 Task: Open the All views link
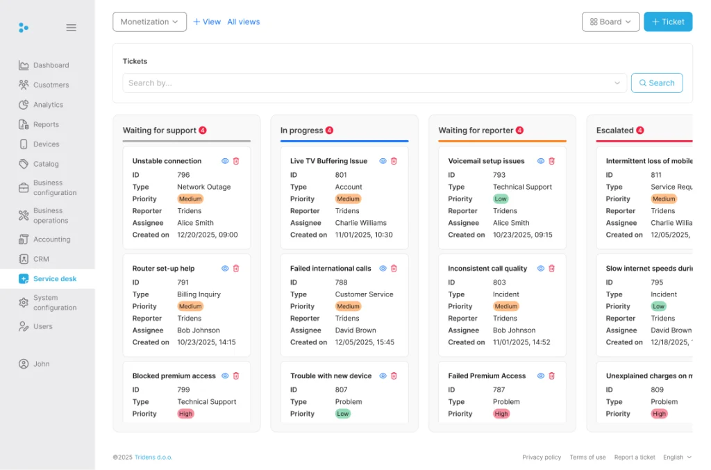(244, 22)
